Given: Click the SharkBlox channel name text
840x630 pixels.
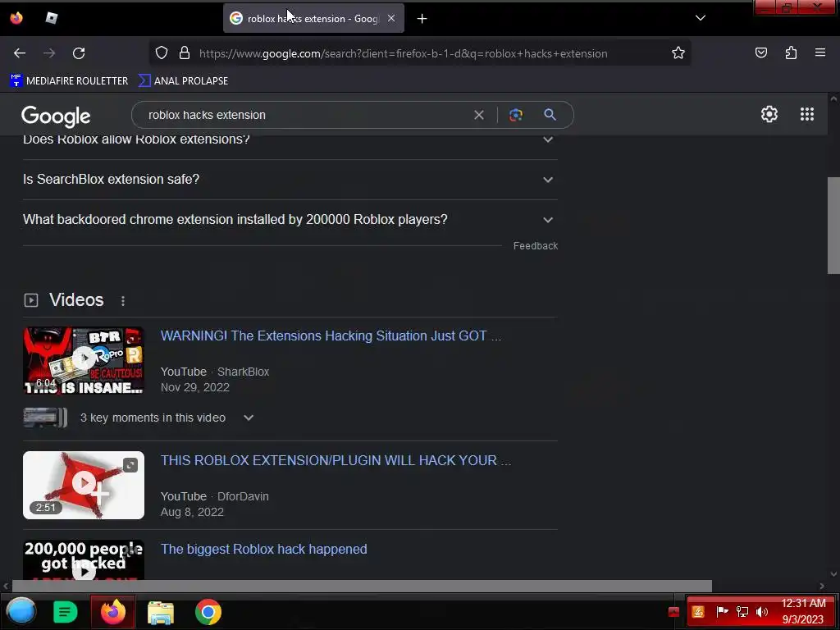Looking at the screenshot, I should (x=243, y=372).
